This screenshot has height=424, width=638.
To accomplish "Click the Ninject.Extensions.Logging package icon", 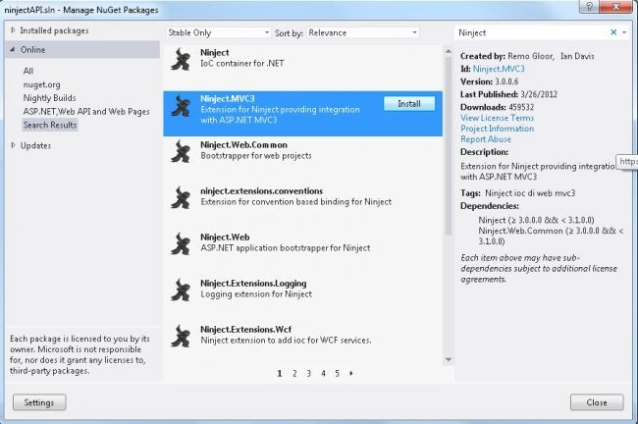I will click(x=181, y=291).
